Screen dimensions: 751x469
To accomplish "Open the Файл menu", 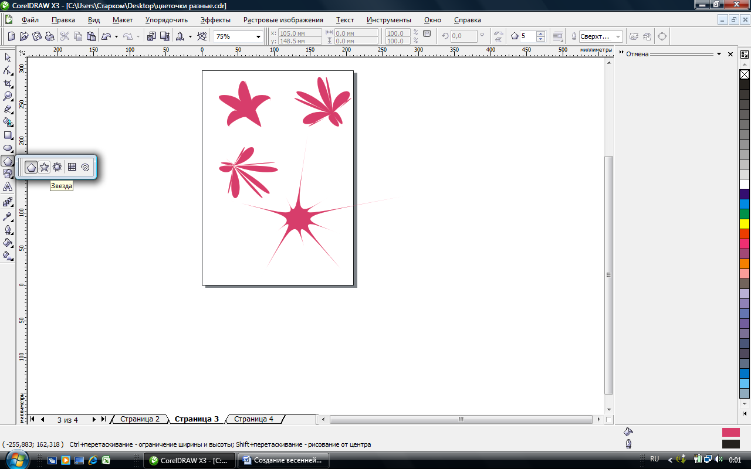I will point(30,20).
